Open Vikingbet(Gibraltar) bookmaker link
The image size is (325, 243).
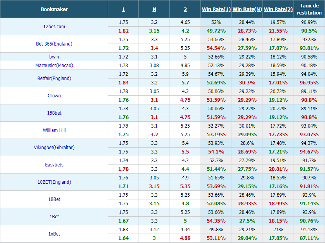(54, 148)
